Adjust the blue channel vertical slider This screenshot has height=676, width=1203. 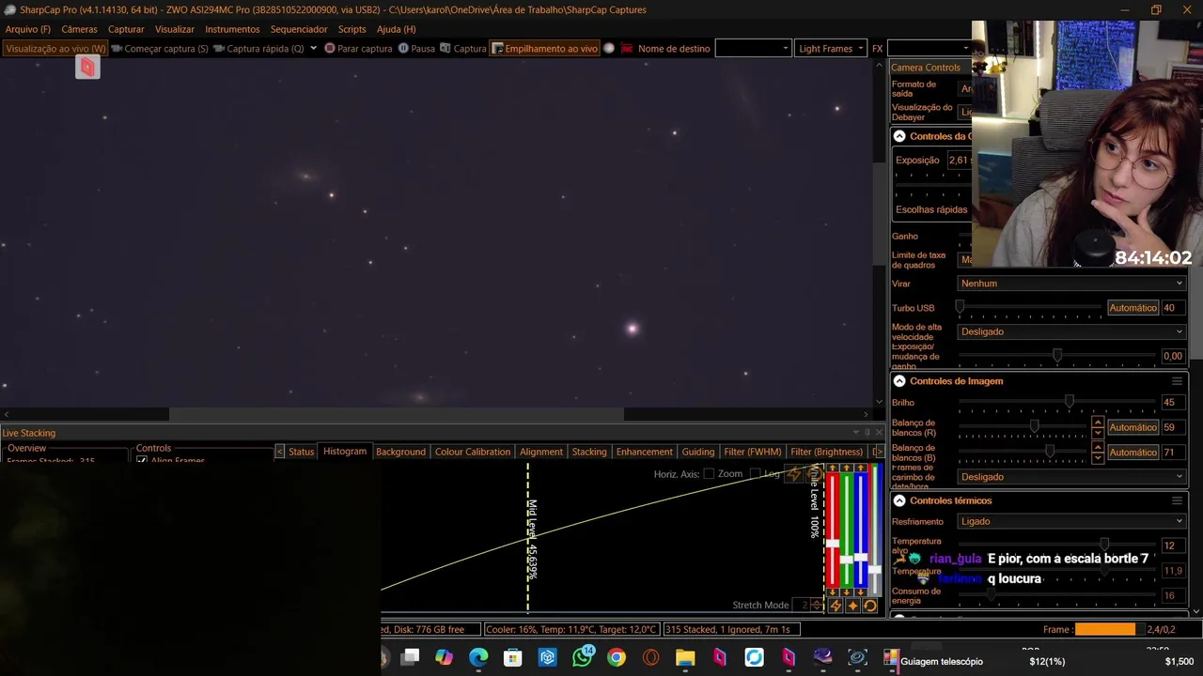coord(861,558)
